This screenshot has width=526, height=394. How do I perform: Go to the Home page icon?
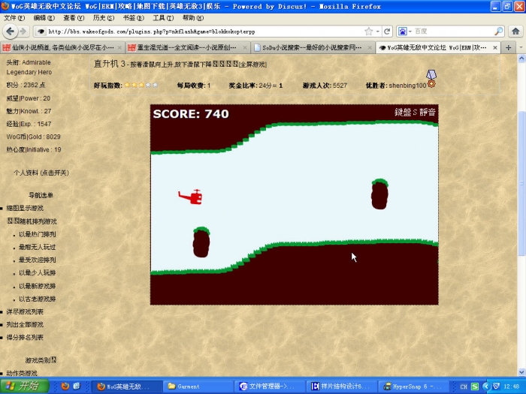(x=515, y=32)
